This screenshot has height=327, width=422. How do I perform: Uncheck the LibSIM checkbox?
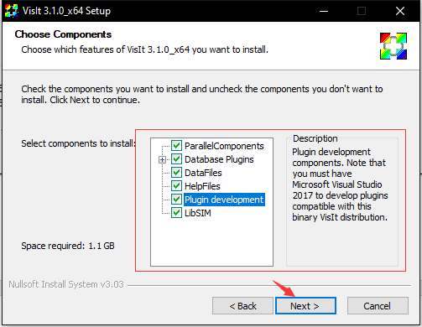pos(176,213)
